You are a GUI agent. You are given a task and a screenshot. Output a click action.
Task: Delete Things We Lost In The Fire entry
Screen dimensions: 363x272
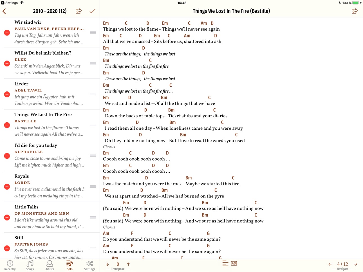pos(7,125)
